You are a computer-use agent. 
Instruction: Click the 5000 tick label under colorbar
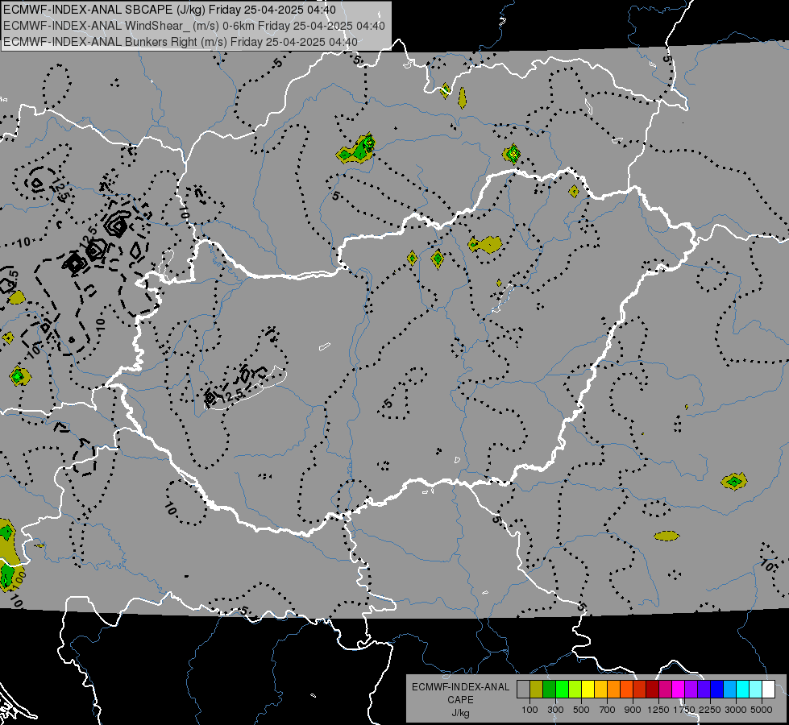(762, 710)
